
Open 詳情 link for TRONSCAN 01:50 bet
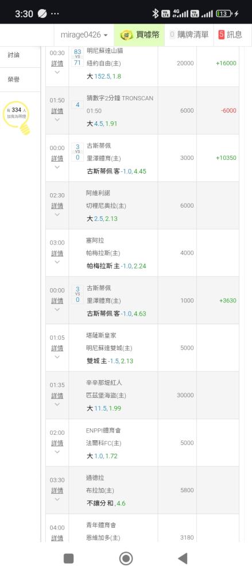pos(57,111)
